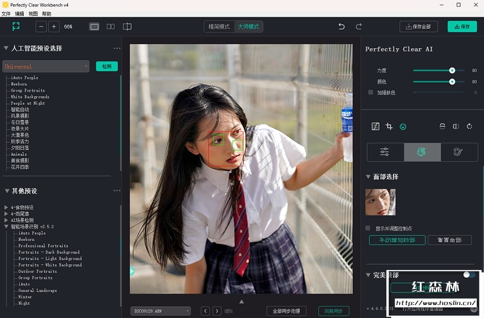Click the rotate image icon
This screenshot has width=484, height=318.
click(x=470, y=126)
